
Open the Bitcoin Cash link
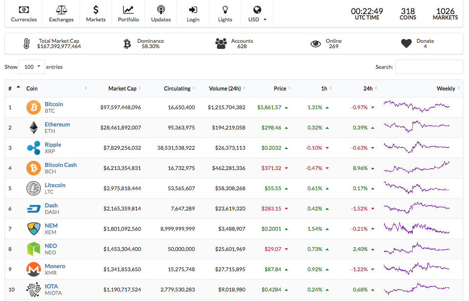(61, 165)
